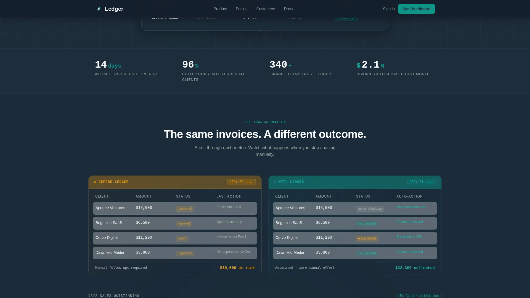Click the 'ignored' status tag for Apogee Ventures
Viewport: 530px width, 298px height.
185,209
